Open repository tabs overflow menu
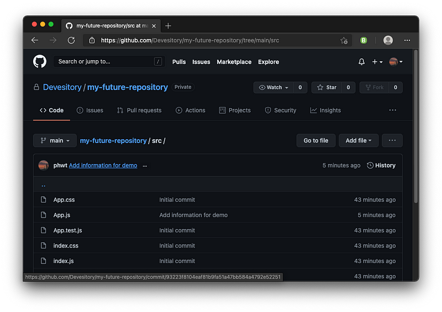Image resolution: width=442 pixels, height=312 pixels. tap(392, 110)
